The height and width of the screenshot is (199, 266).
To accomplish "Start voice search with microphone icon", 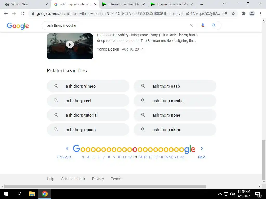I will pyautogui.click(x=203, y=25).
